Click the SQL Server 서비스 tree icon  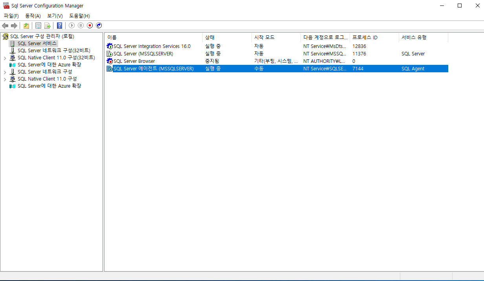pos(13,44)
